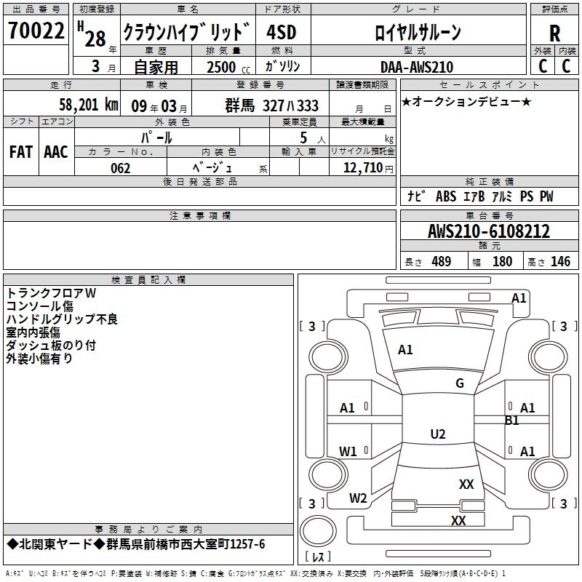The height and width of the screenshot is (582, 582).
Task: Click the evaluation score R
Action: [554, 33]
